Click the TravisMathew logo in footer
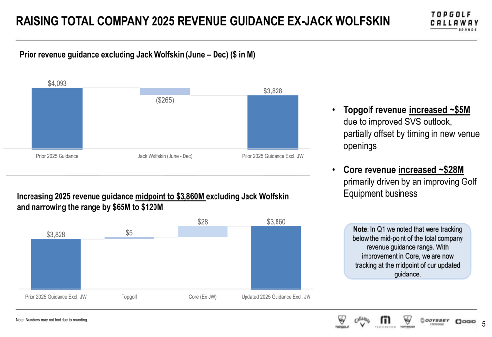The image size is (492, 337). (385, 322)
